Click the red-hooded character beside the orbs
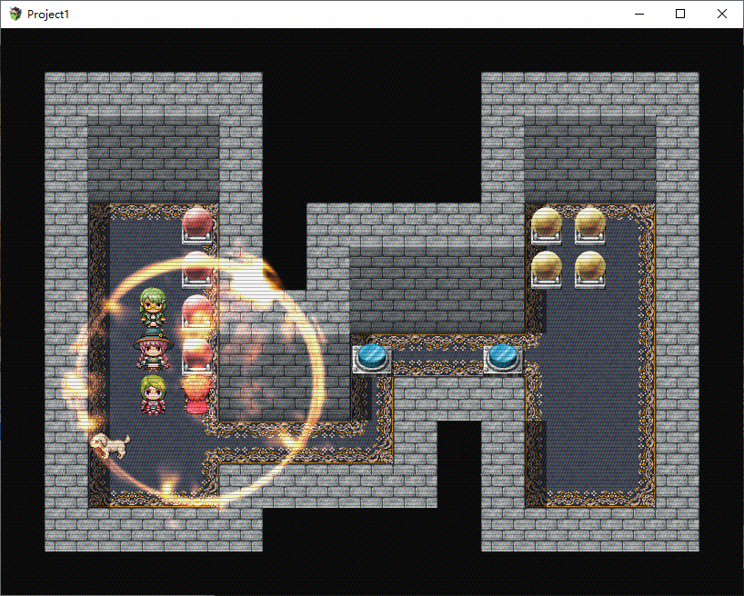This screenshot has height=596, width=744. (x=196, y=394)
